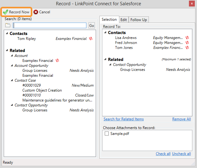This screenshot has height=168, width=197.
Task: Switch to the Edit tab
Action: (124, 20)
